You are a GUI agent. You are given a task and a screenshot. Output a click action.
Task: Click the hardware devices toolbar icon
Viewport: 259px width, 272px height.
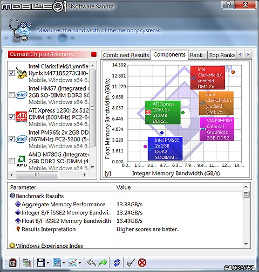click(26, 263)
